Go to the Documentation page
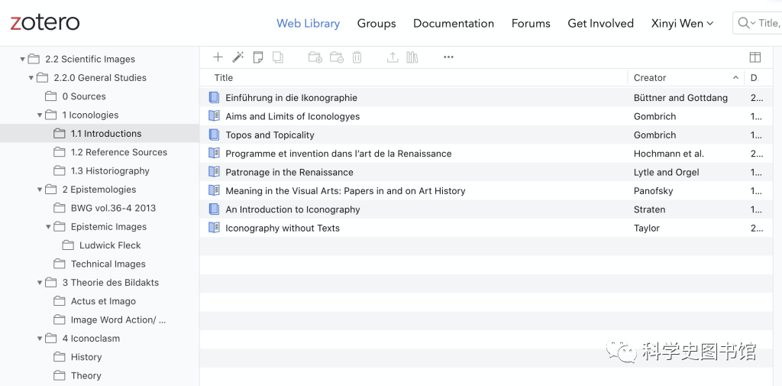The image size is (782, 386). click(454, 24)
